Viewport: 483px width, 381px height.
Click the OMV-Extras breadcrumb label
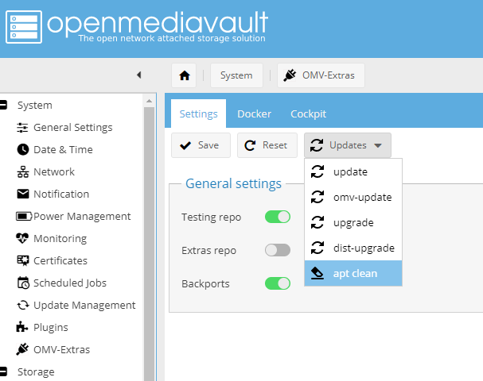(x=329, y=75)
